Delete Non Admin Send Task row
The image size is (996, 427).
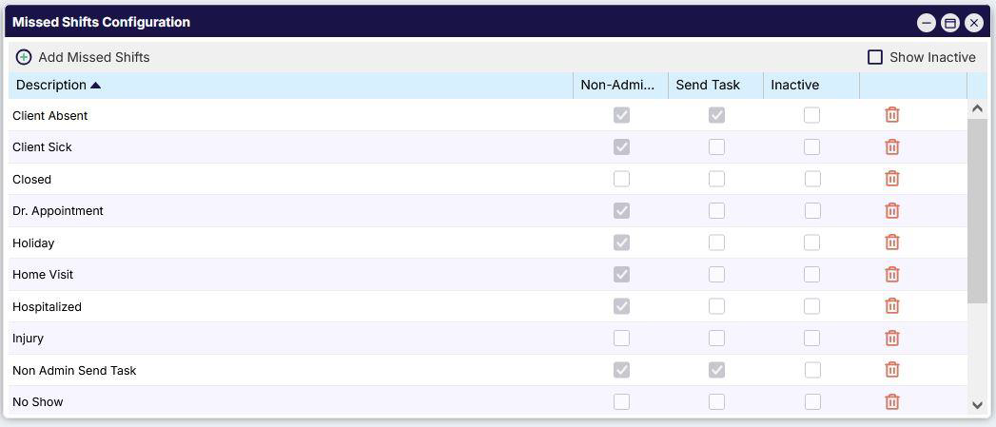(891, 369)
